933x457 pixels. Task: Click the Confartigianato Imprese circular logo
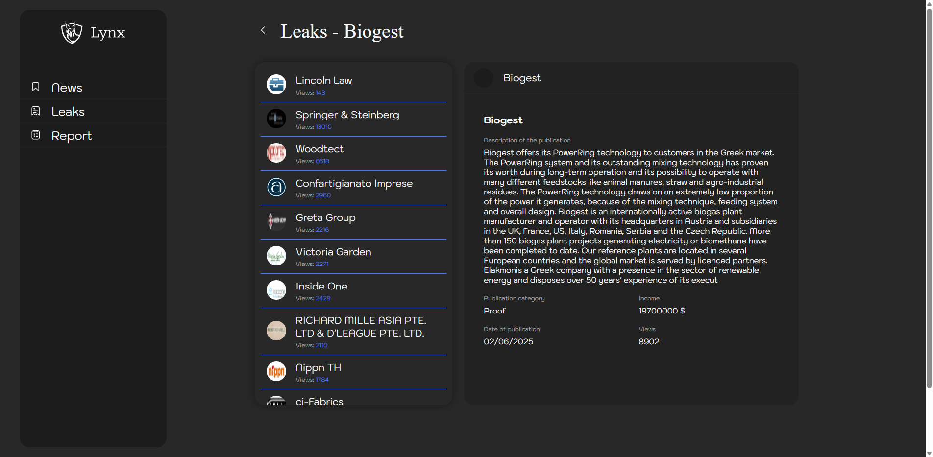pos(276,187)
